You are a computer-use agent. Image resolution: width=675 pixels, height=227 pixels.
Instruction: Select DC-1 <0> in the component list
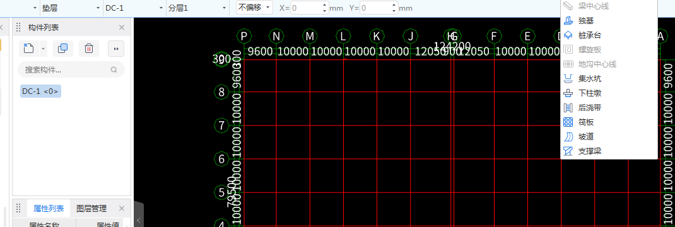pyautogui.click(x=40, y=91)
